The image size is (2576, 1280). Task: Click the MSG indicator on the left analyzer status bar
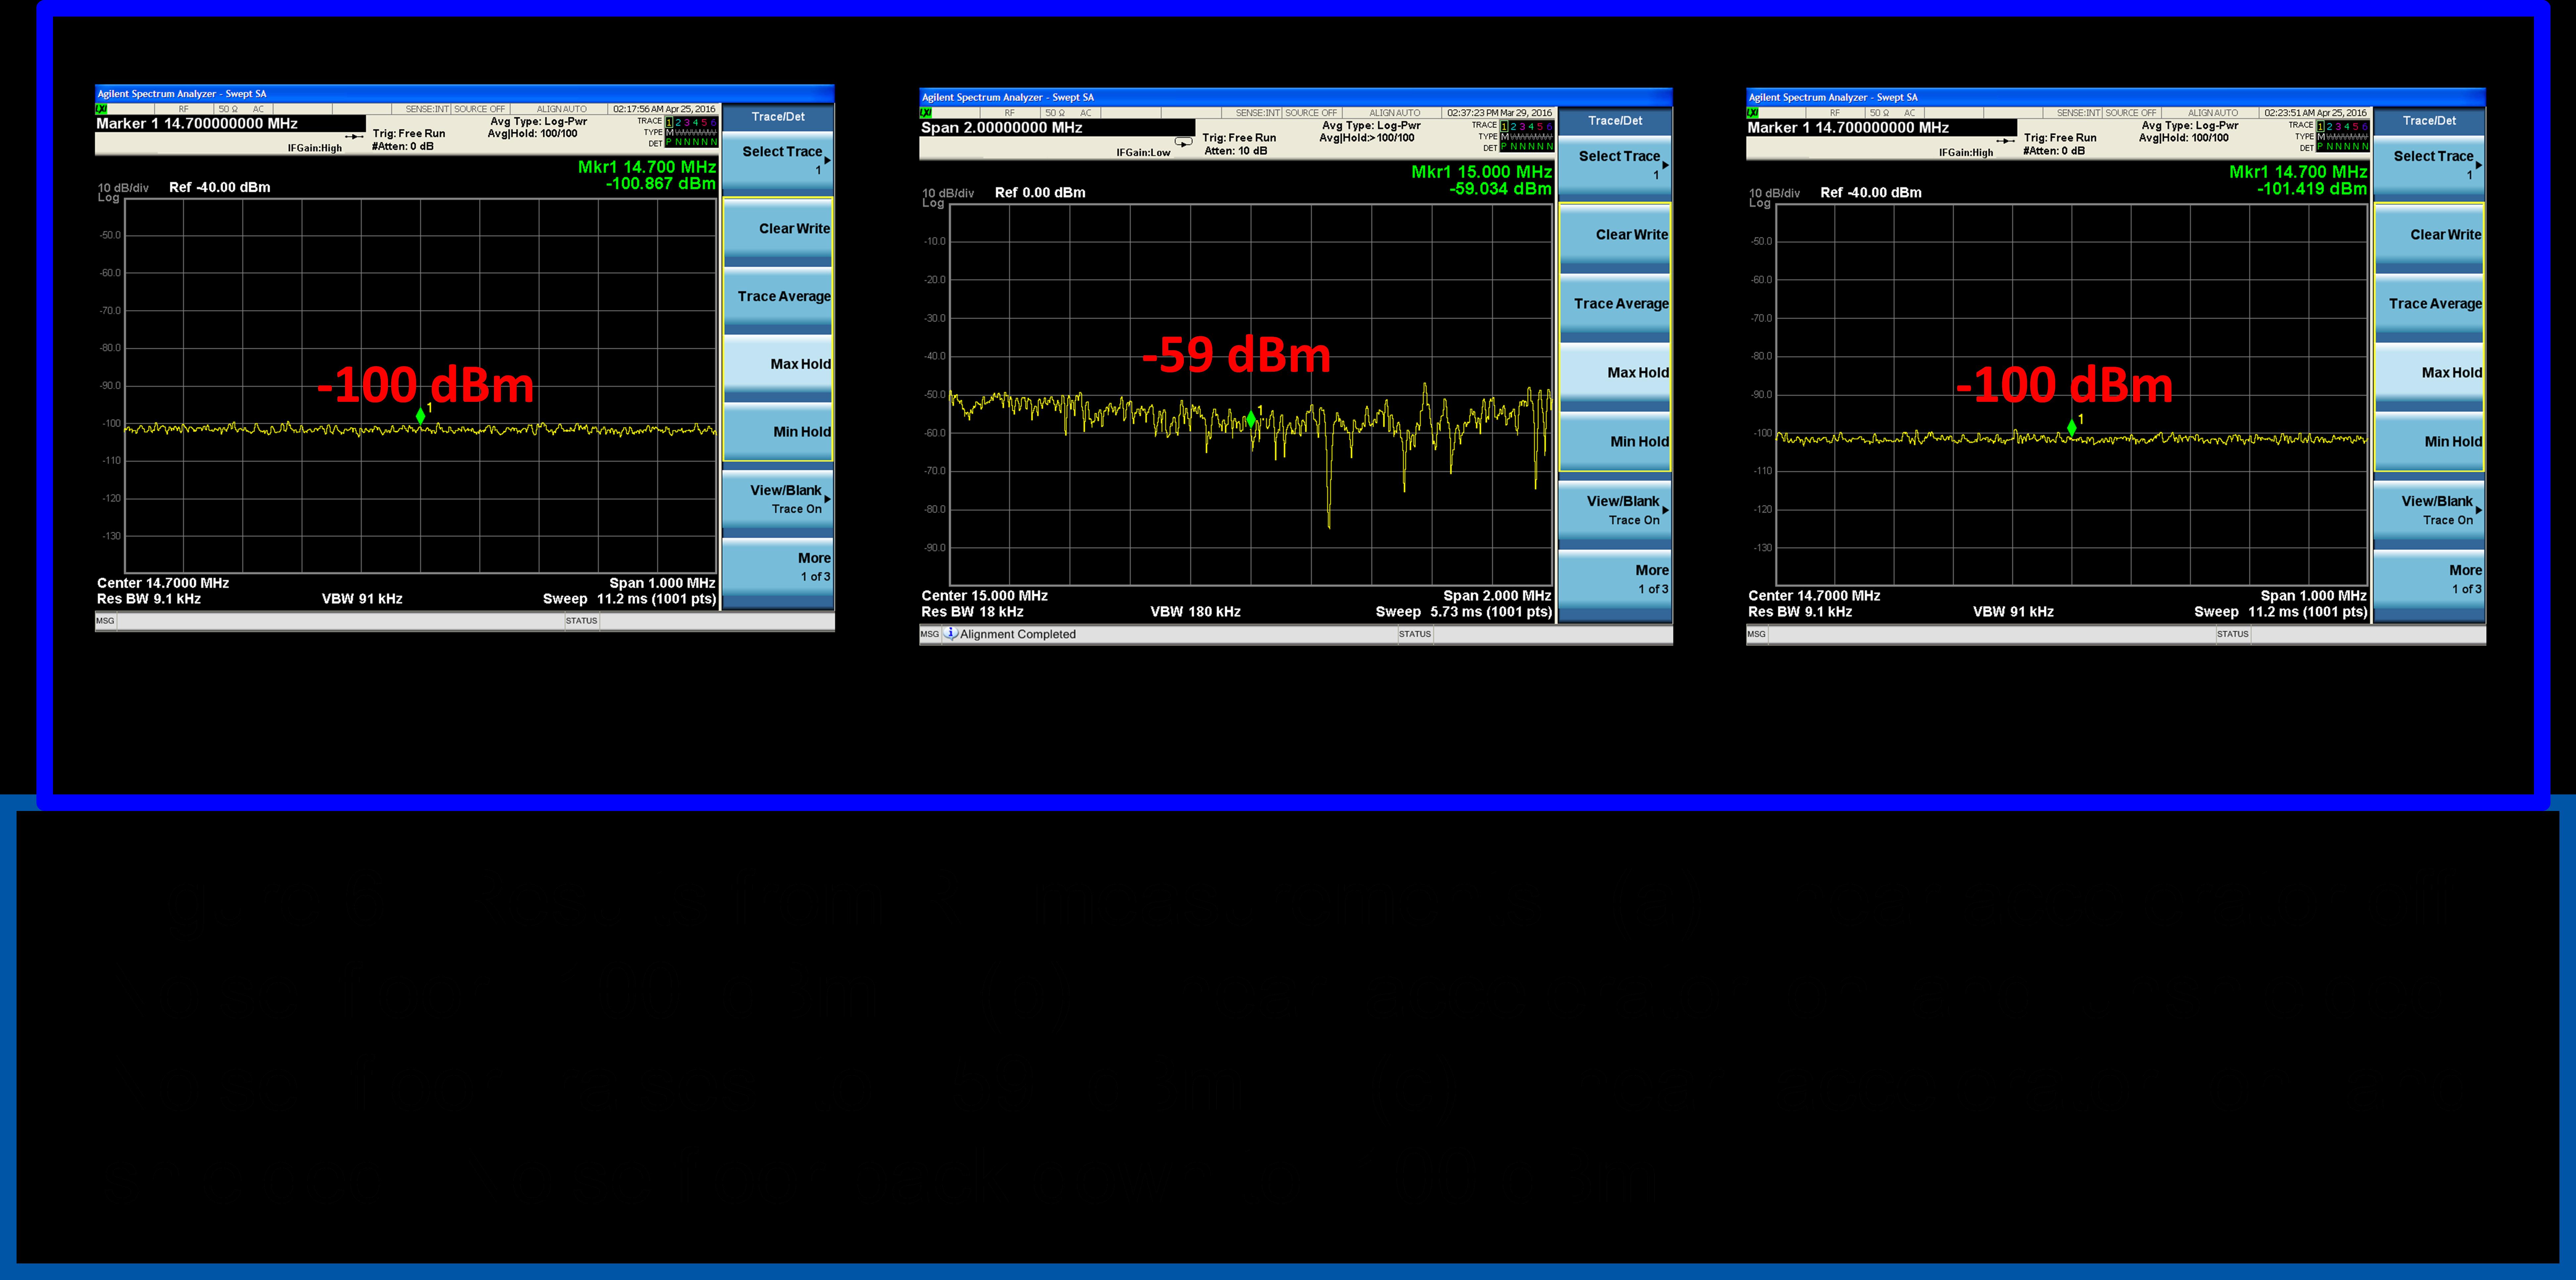click(x=105, y=621)
